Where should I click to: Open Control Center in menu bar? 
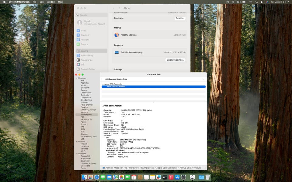262,2
